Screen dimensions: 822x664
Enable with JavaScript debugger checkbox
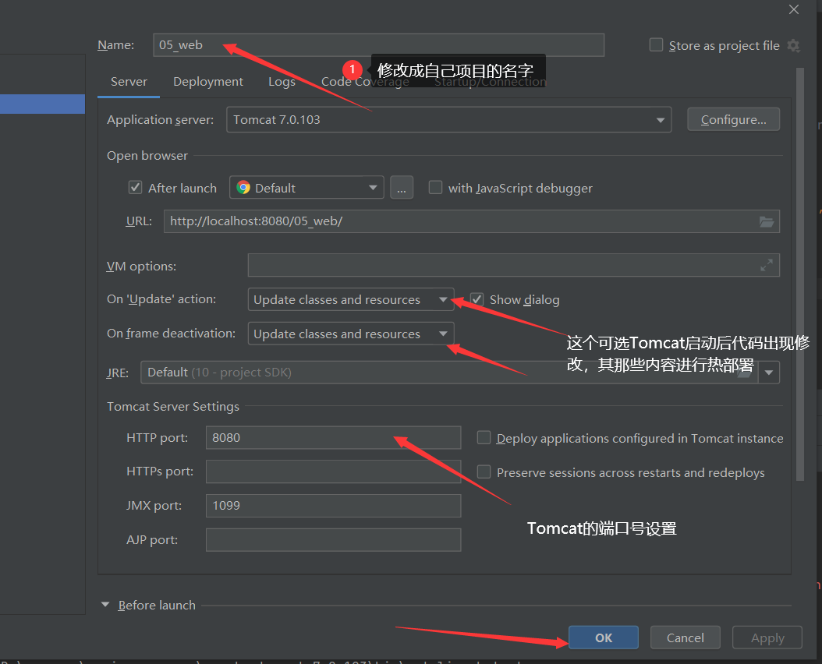(x=435, y=188)
